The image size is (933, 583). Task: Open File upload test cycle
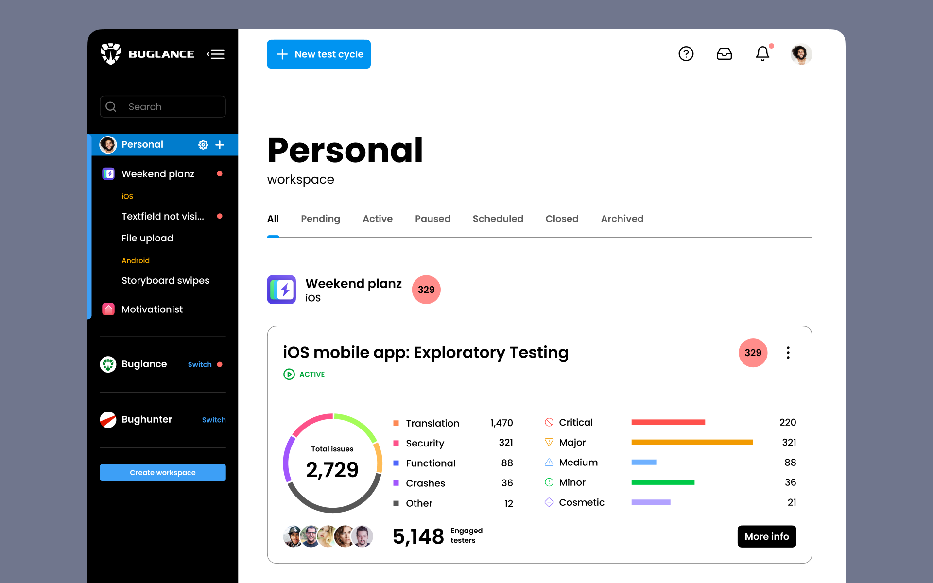point(147,238)
